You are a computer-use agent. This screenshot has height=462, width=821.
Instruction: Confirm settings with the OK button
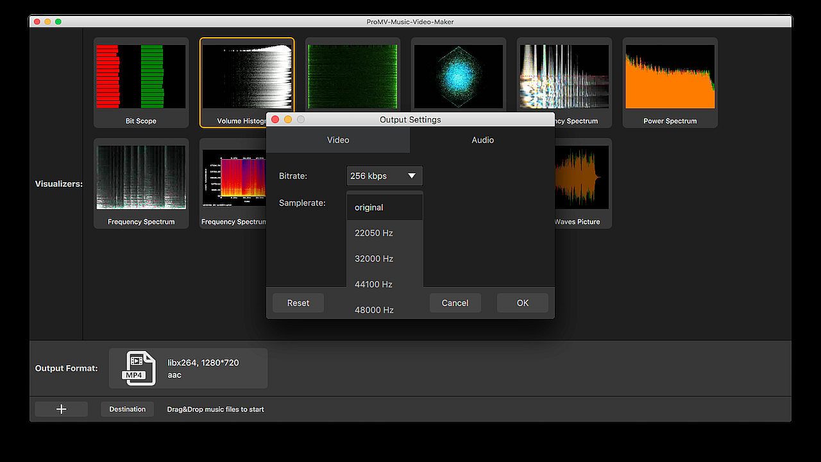point(522,303)
